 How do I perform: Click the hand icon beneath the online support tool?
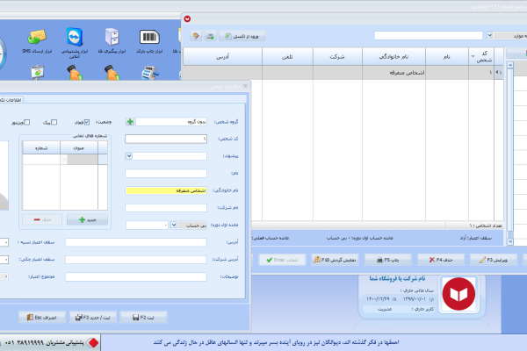point(75,73)
